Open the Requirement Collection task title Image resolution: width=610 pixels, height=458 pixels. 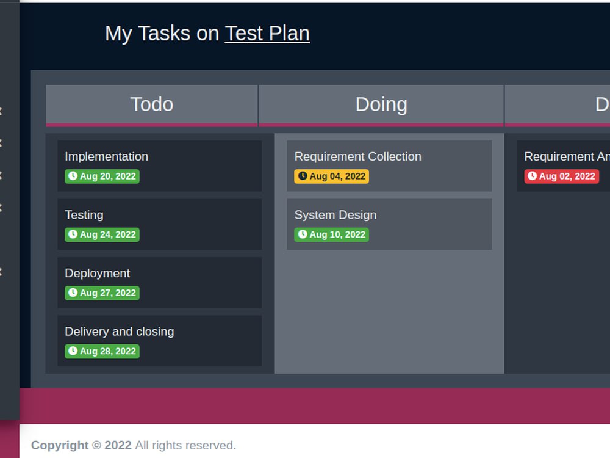pyautogui.click(x=357, y=157)
